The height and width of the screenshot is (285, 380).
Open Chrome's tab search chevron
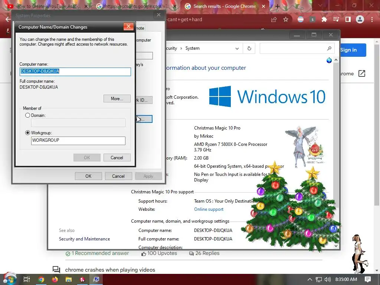[320, 5]
